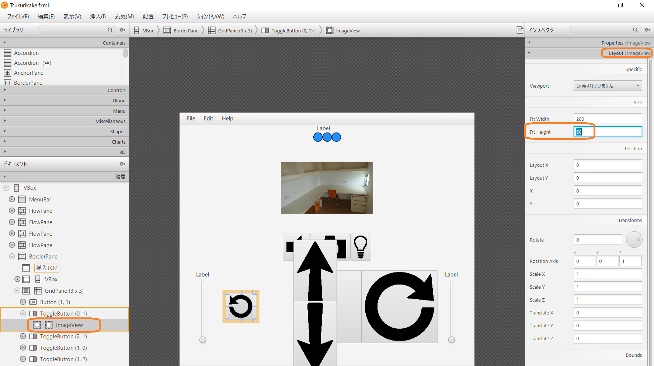The width and height of the screenshot is (654, 366).
Task: Select VBox icon in breadcrumb path
Action: (x=137, y=31)
